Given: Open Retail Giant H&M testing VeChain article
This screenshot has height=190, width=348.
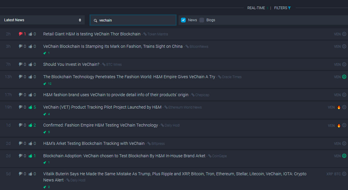Looking at the screenshot, I should coord(92,34).
